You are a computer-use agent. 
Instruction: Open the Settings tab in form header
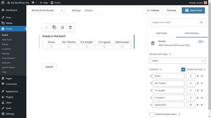[76, 10]
